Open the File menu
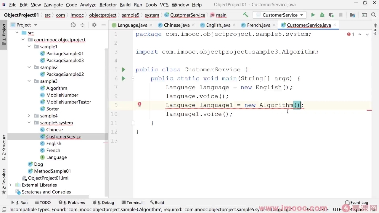This screenshot has height=213, width=379. pos(13,5)
